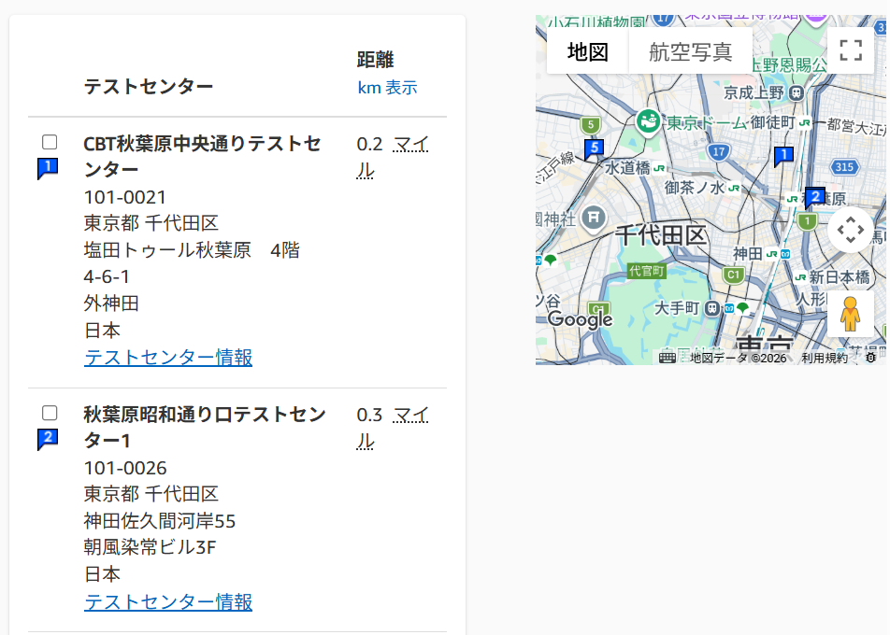Viewport: 890px width, 635px height.
Task: Click route 315 shield on map
Action: tap(844, 166)
